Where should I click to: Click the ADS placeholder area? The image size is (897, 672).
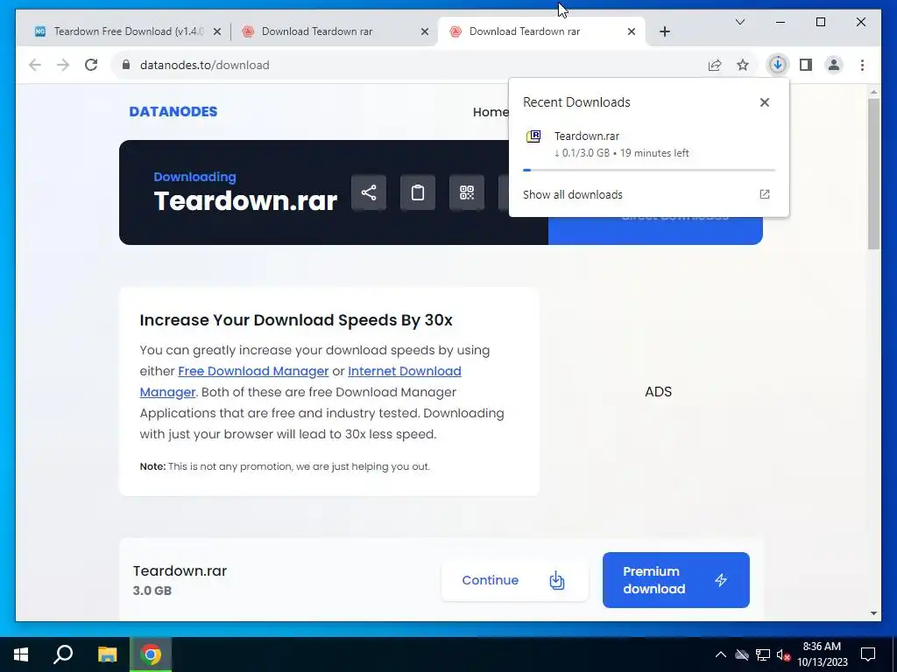(658, 392)
